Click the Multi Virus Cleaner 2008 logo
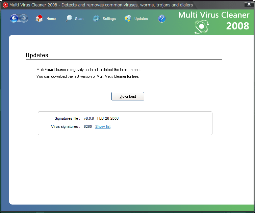Viewport: 255px width, 213px height. click(214, 22)
